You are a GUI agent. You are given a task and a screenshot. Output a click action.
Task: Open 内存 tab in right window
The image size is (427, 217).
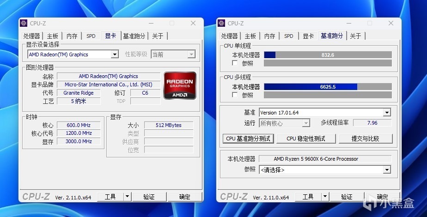pyautogui.click(x=269, y=36)
